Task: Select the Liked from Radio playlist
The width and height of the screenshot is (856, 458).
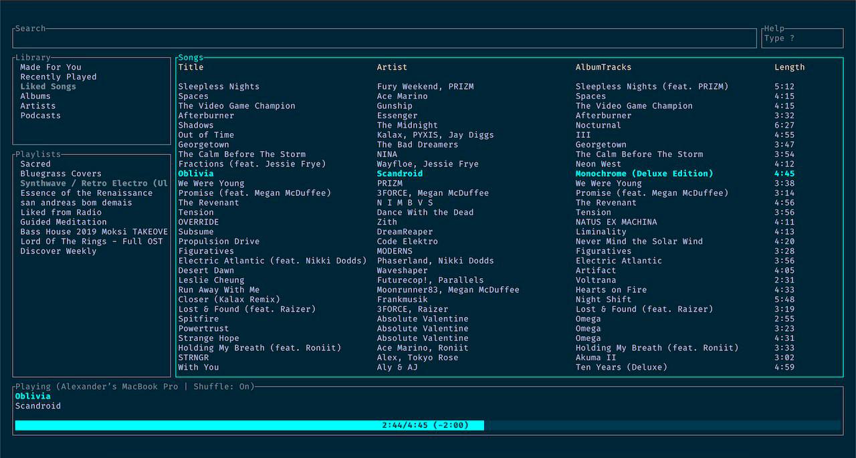Action: pyautogui.click(x=61, y=213)
